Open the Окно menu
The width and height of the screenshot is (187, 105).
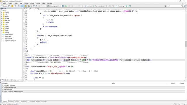[x=44, y=3]
